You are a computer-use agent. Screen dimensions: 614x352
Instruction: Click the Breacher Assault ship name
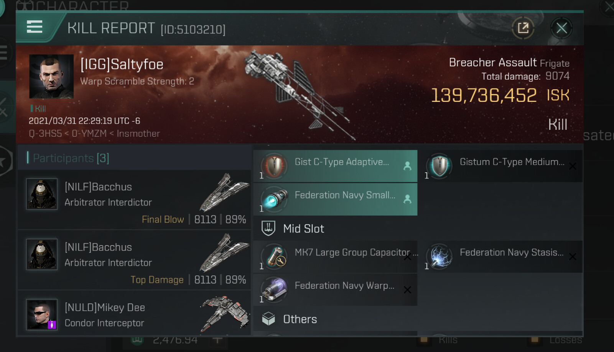492,62
